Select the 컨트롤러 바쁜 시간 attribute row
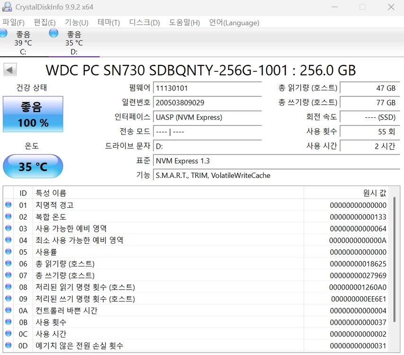 pyautogui.click(x=196, y=311)
